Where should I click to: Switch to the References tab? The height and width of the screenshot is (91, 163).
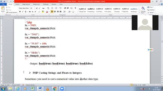pos(36,4)
